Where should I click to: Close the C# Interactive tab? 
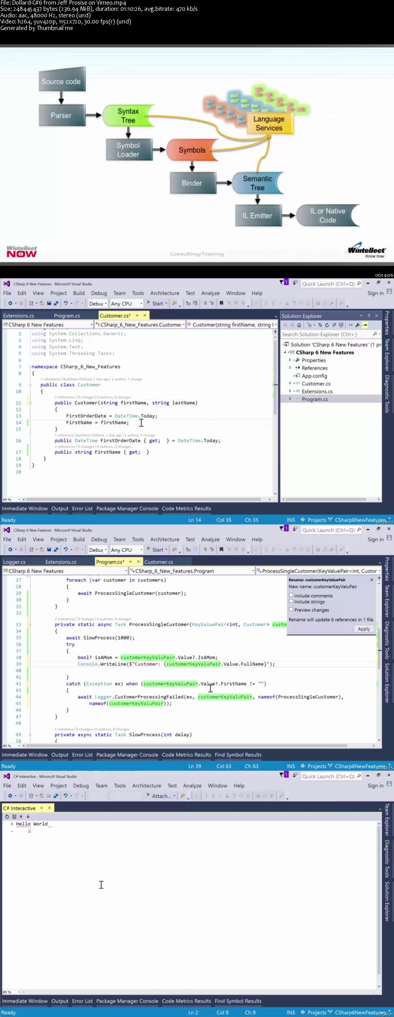pyautogui.click(x=49, y=808)
